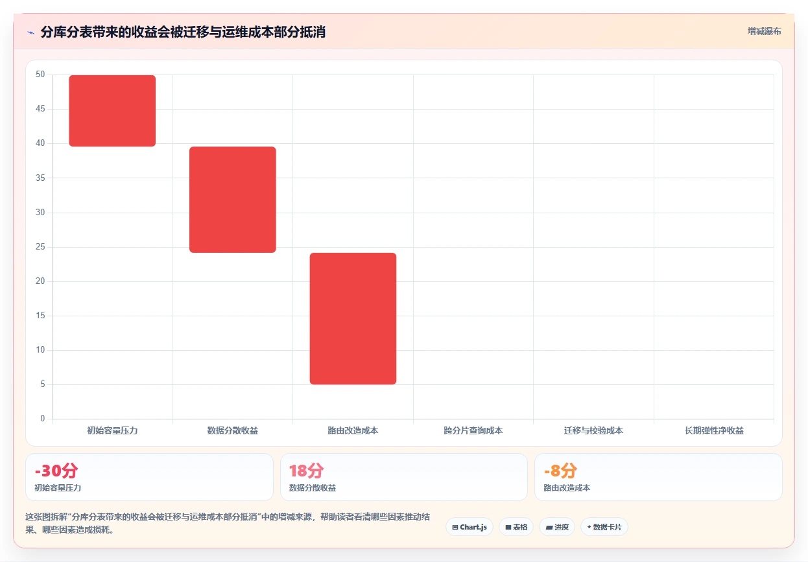This screenshot has height=562, width=808.
Task: Click the Chart.js tag chip
Action: pos(469,527)
